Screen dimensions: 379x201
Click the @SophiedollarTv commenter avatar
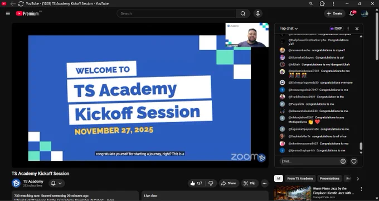point(283,136)
